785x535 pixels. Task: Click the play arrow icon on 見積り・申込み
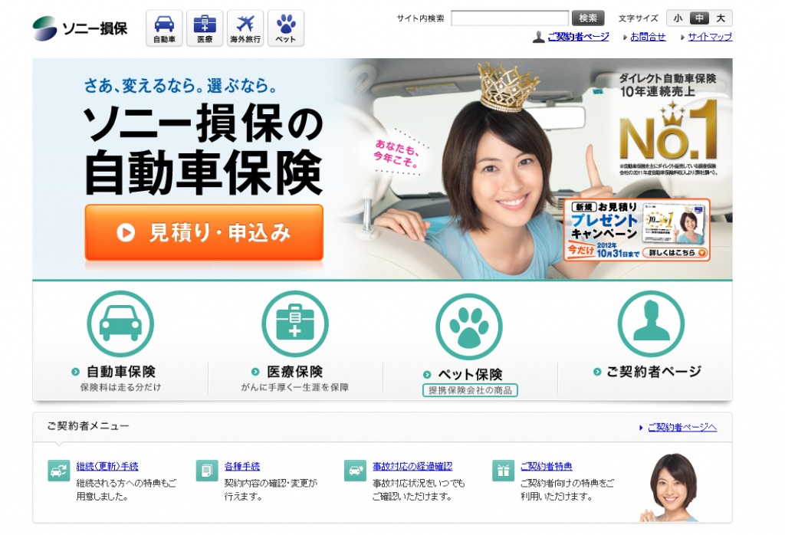(x=126, y=233)
